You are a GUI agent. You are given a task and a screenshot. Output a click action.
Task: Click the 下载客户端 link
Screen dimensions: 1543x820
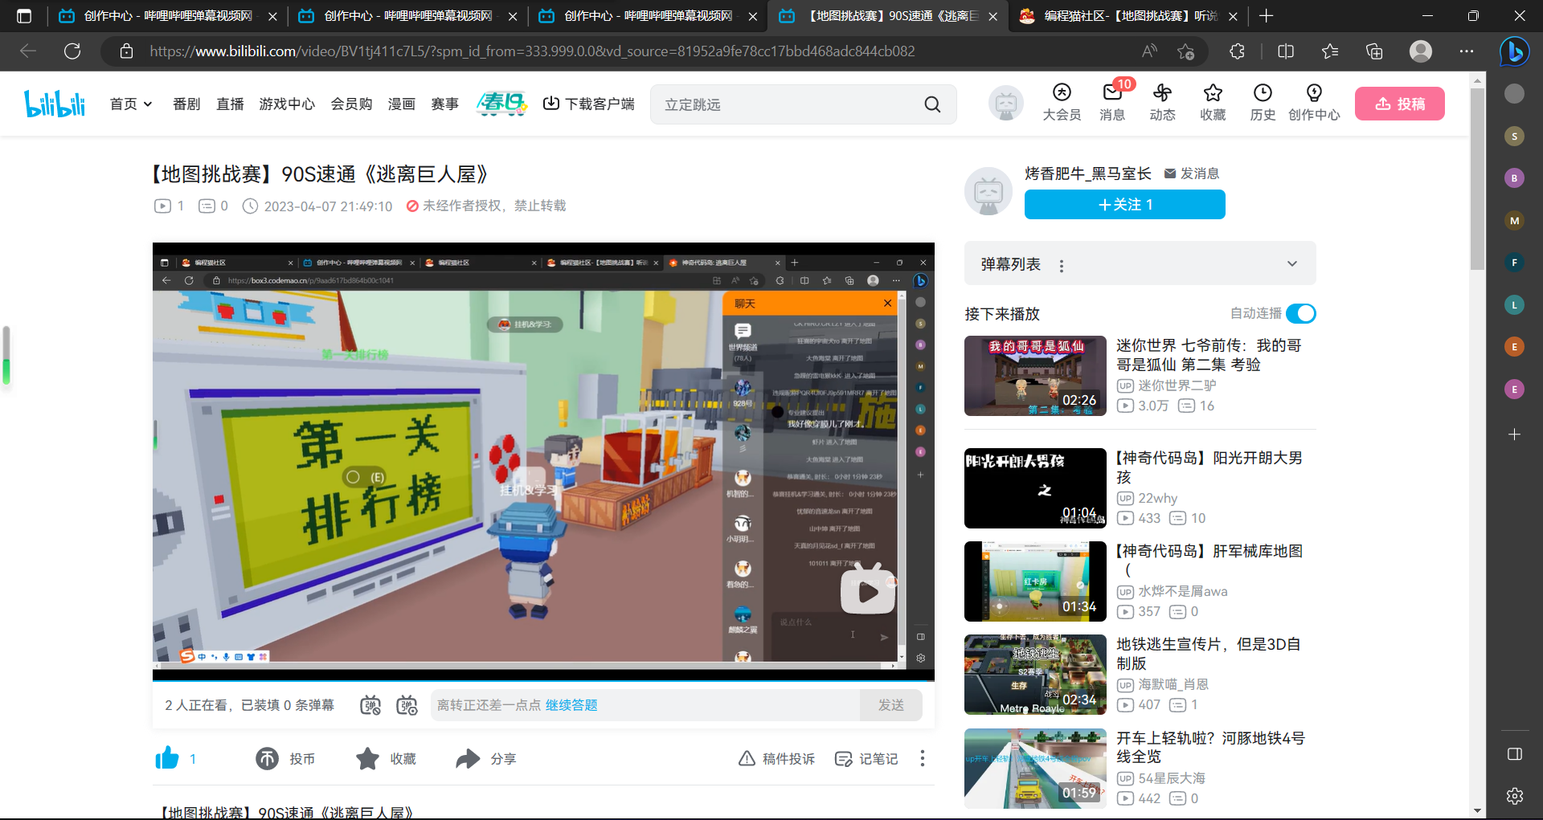(x=589, y=104)
